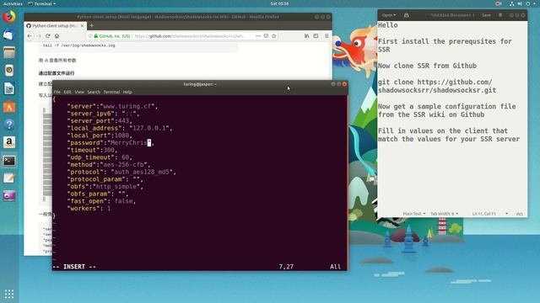The width and height of the screenshot is (540, 303).
Task: Toggle the Firefox sidebar
Action: pos(316,35)
